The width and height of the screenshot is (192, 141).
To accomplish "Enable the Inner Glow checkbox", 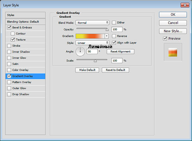I will click(x=9, y=58).
